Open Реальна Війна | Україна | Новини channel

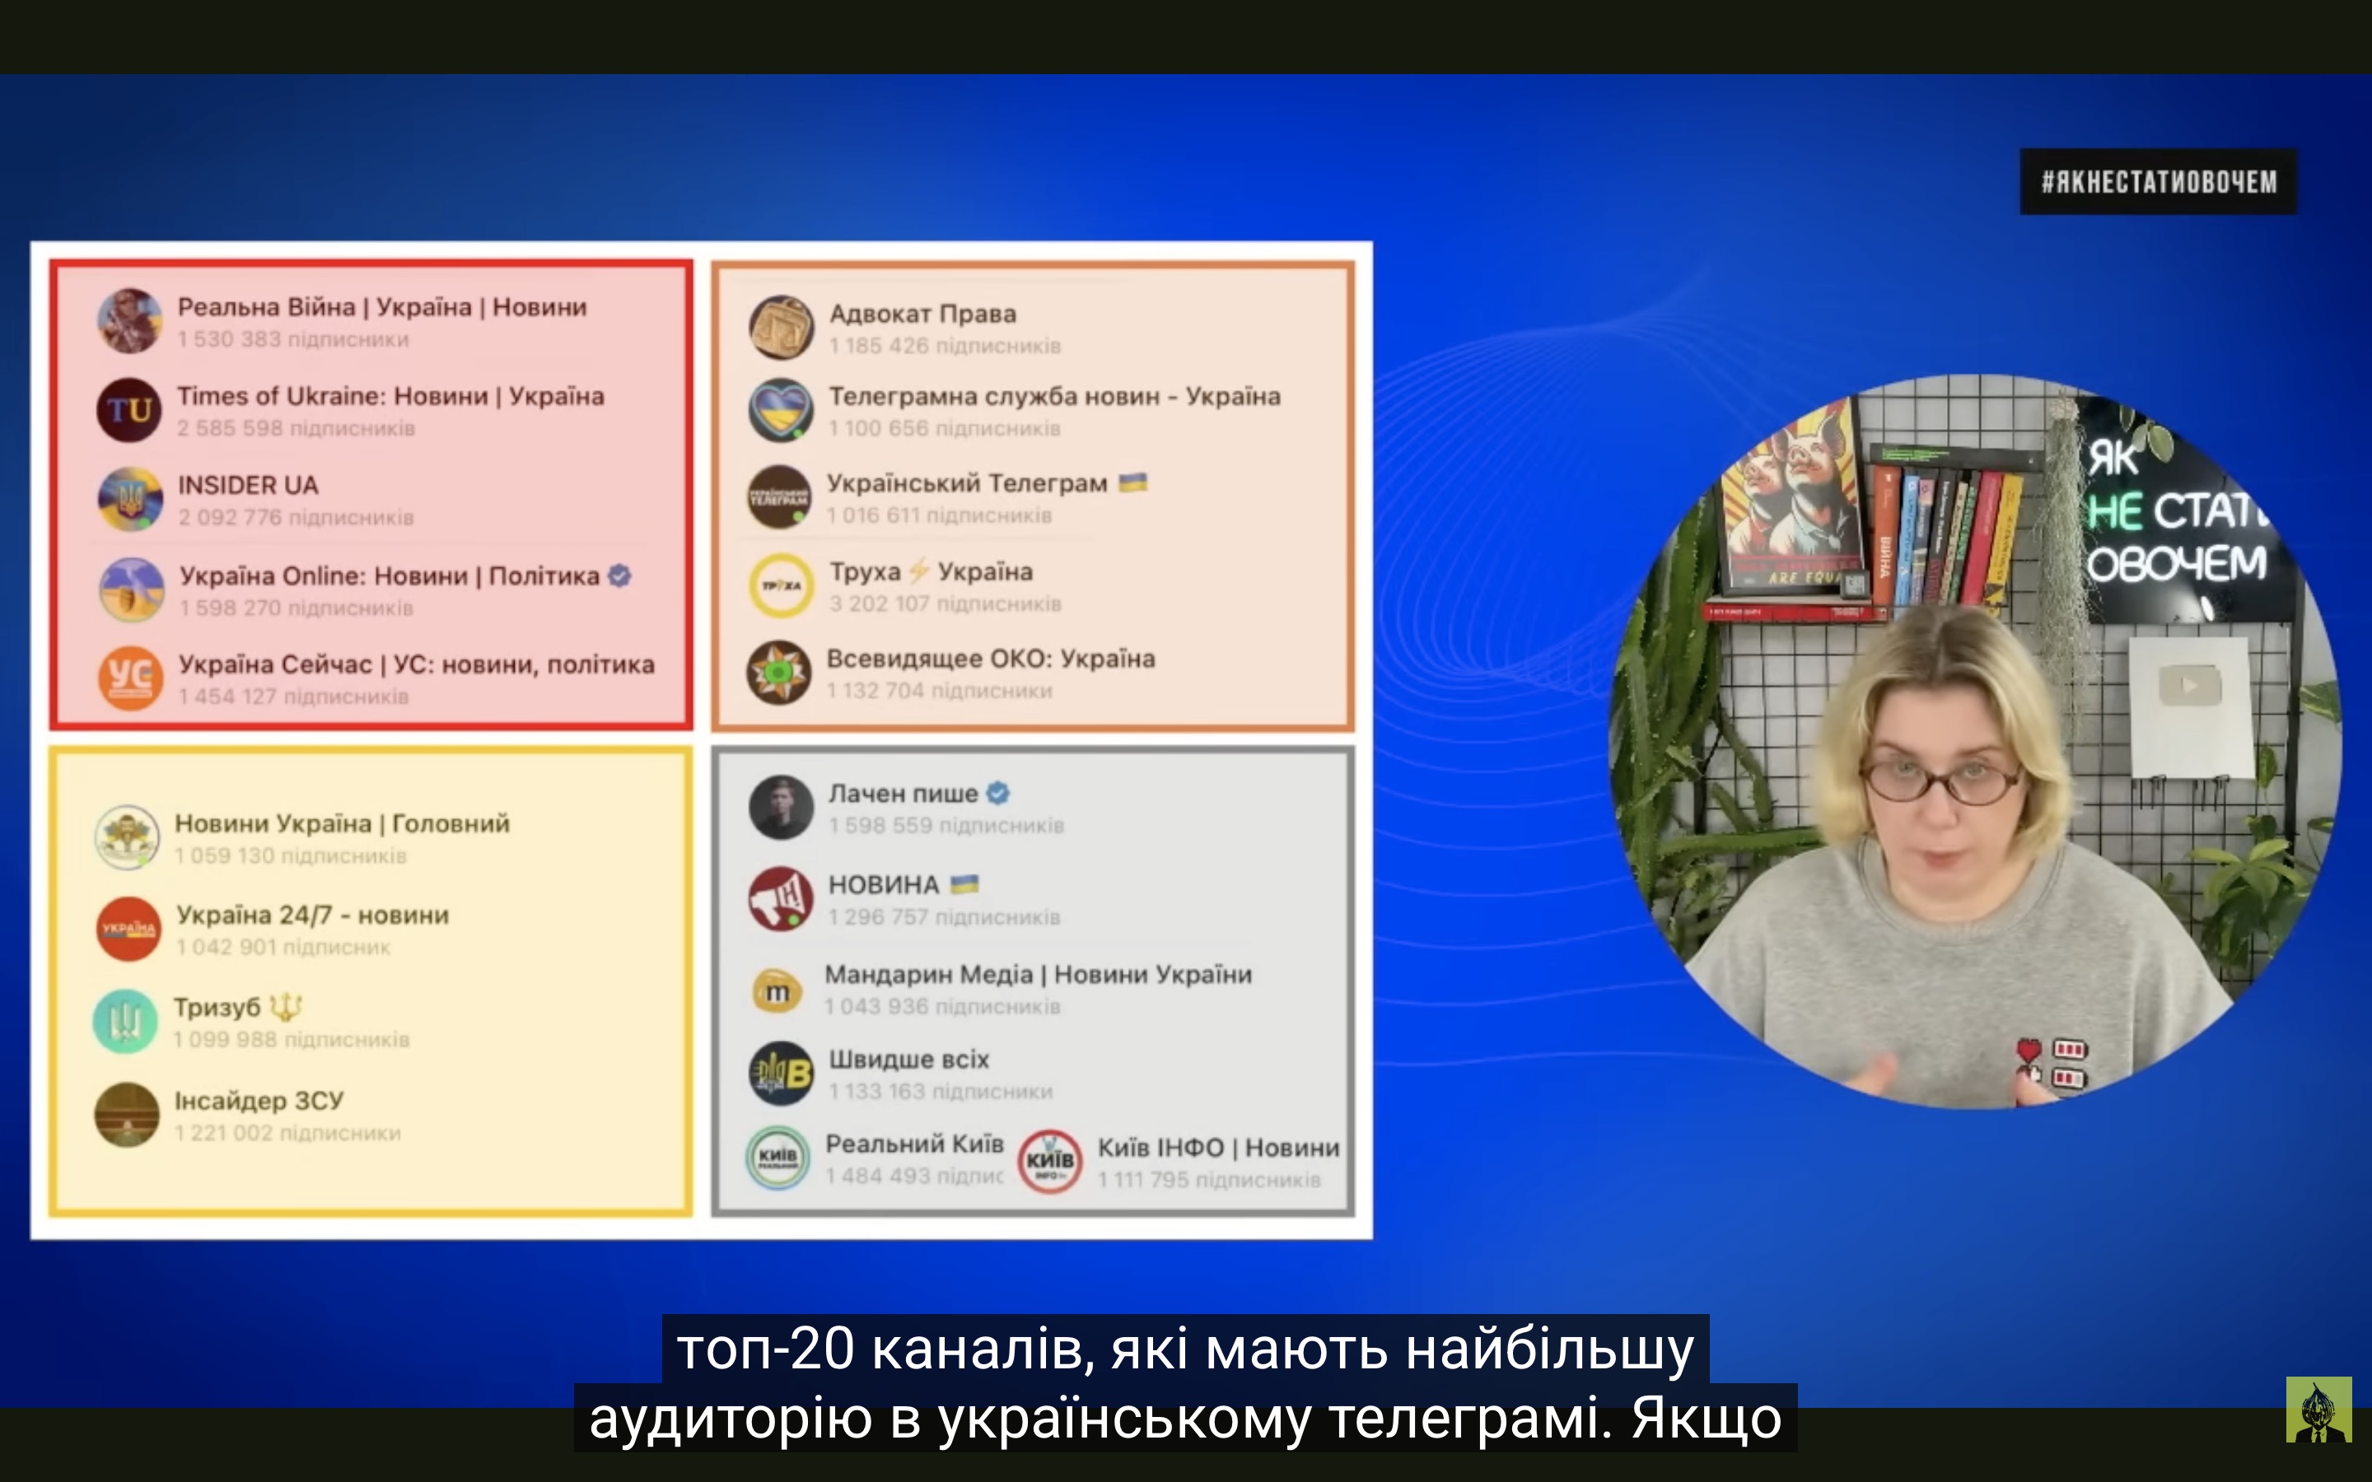click(x=381, y=307)
